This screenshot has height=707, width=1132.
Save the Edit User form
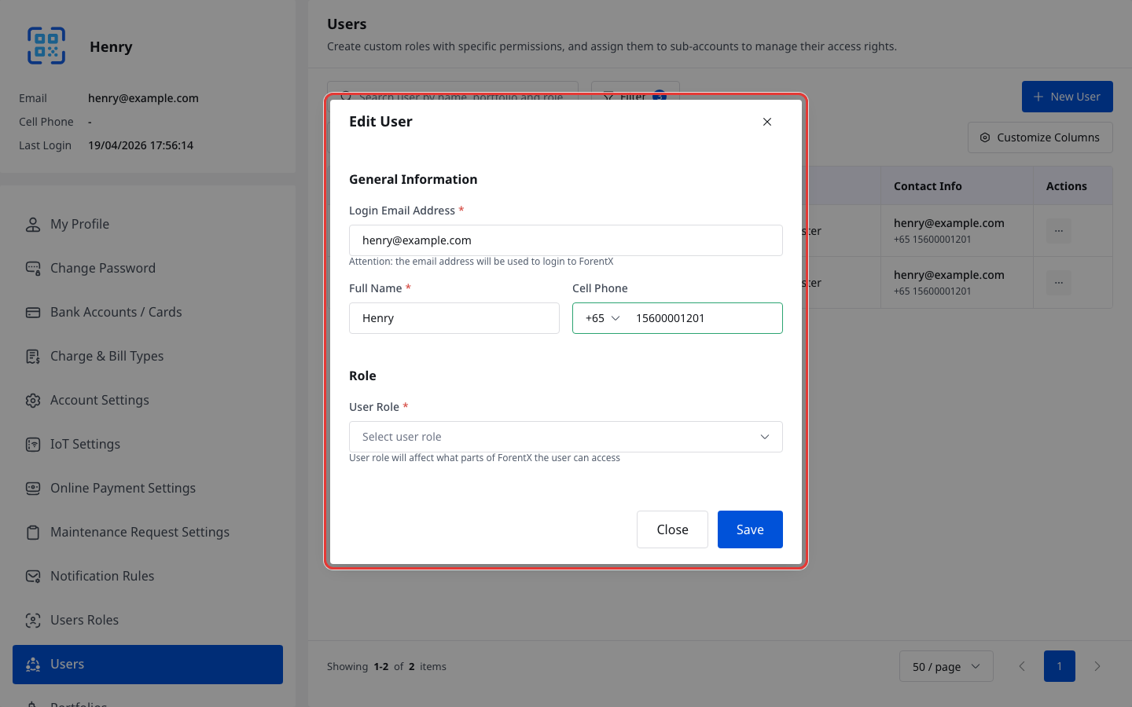coord(750,529)
